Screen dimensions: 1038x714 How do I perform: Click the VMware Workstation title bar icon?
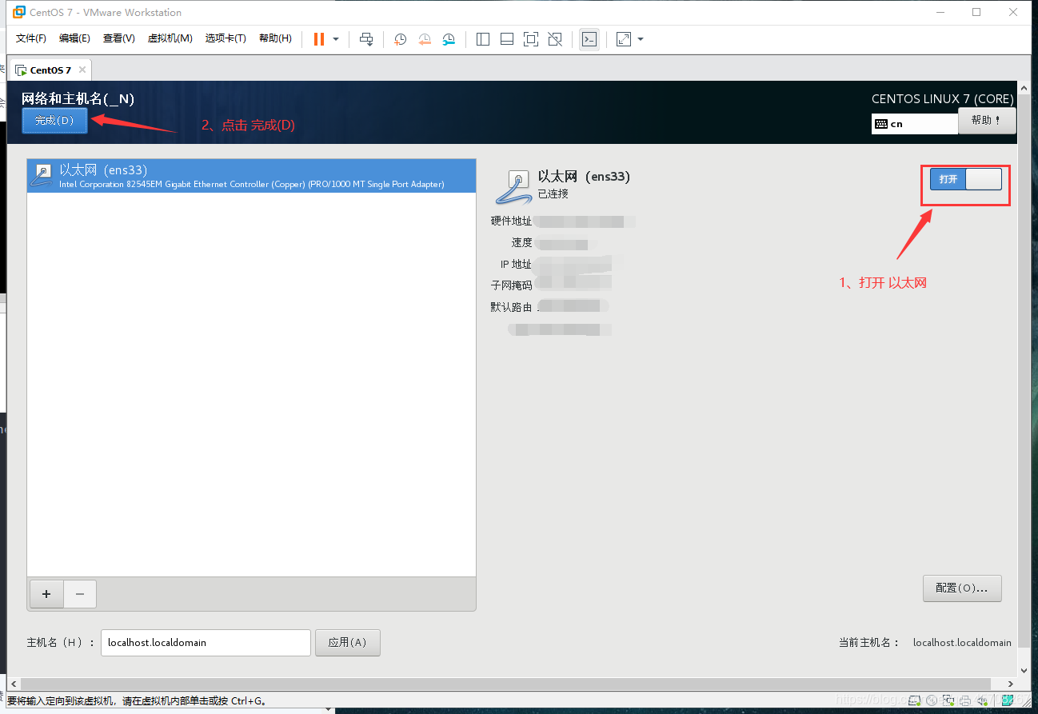coord(18,12)
